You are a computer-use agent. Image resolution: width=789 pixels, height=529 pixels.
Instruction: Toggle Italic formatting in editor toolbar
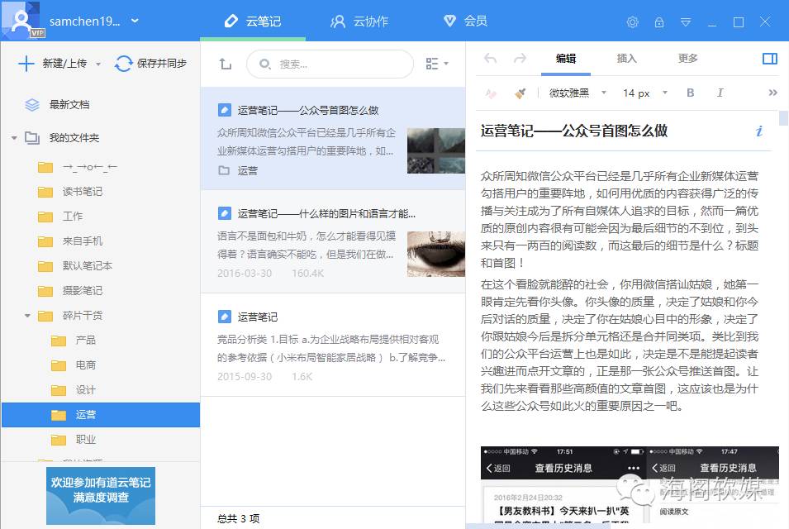[719, 93]
